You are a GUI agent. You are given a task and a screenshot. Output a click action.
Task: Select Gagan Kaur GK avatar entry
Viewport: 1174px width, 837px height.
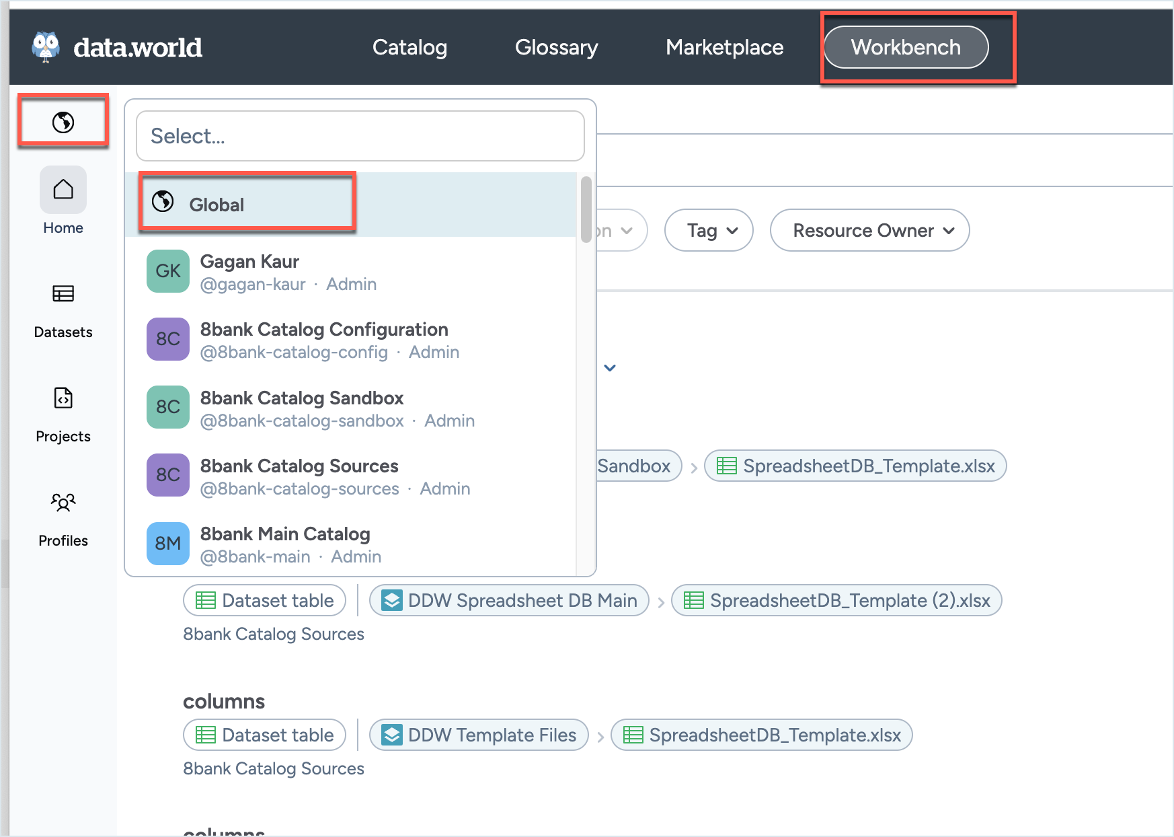[x=168, y=272]
